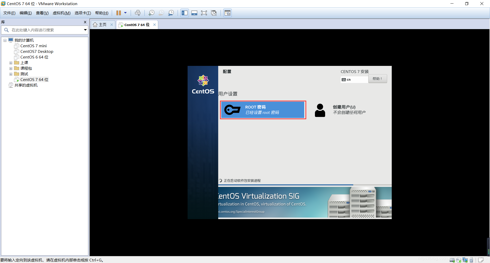490x263 pixels.
Task: Close the 库 library panel
Action: (x=85, y=22)
